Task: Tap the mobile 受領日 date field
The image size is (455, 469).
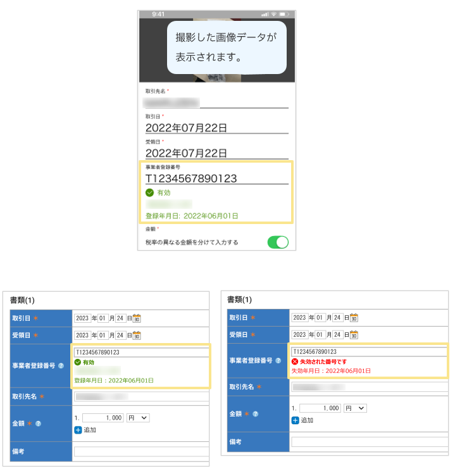Action: coord(216,153)
